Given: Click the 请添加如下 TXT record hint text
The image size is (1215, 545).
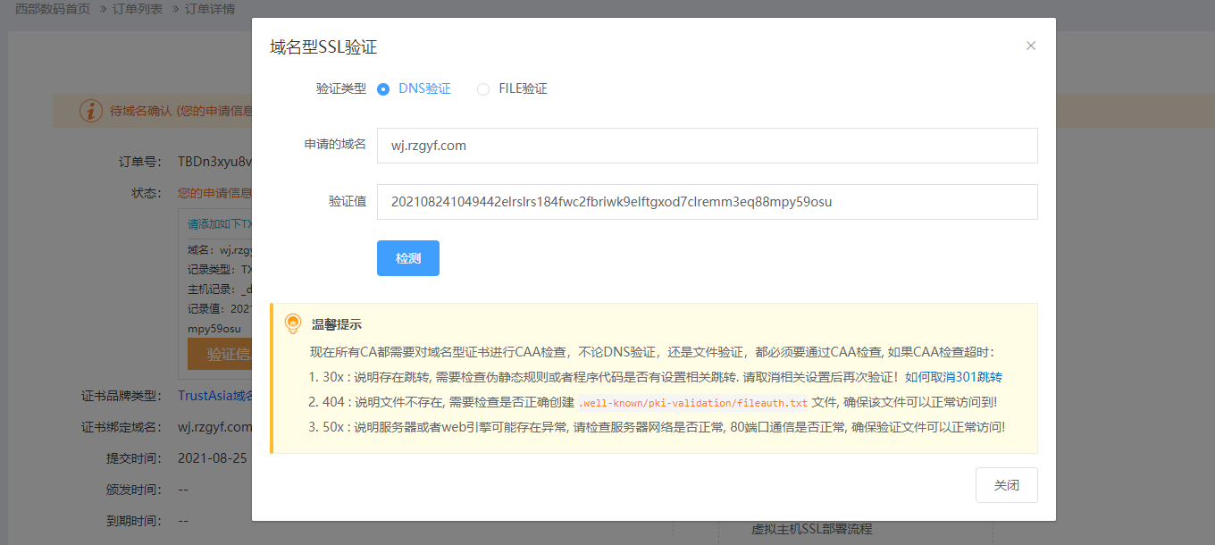Looking at the screenshot, I should click(x=219, y=223).
